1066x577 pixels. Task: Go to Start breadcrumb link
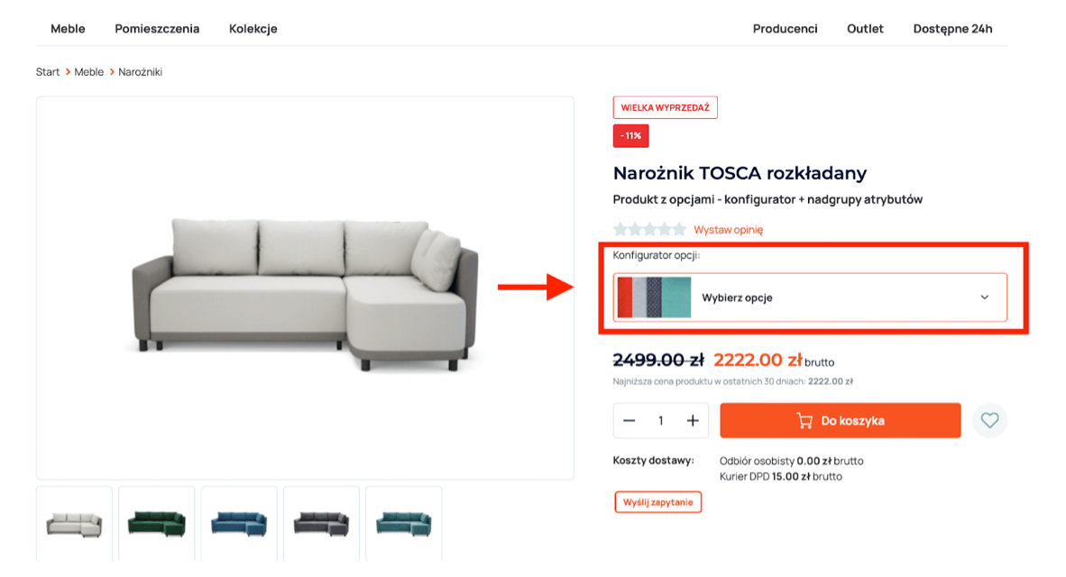coord(48,72)
